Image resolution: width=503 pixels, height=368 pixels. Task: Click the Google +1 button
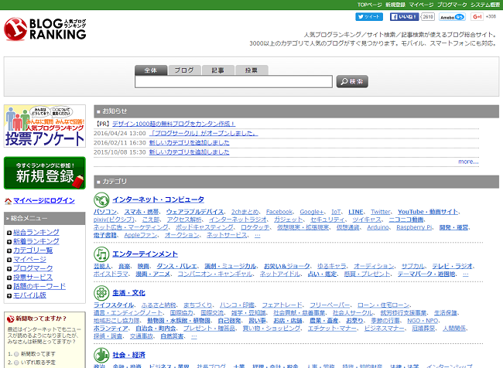click(x=477, y=16)
